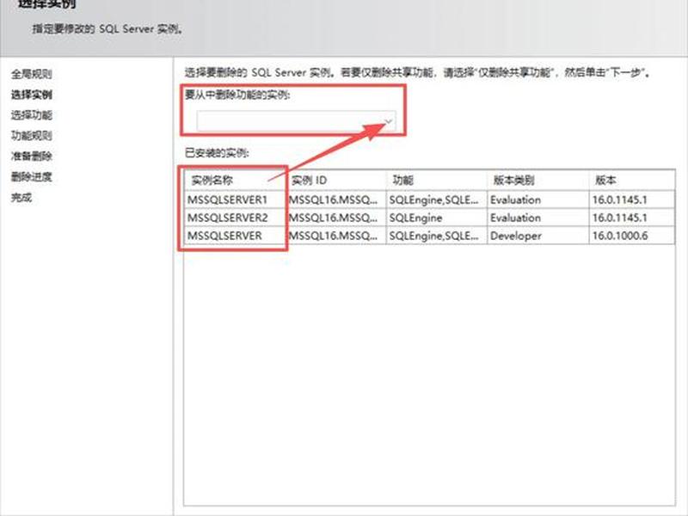Click version cell of MSSQLSERVER2 row
688x516 pixels.
pyautogui.click(x=632, y=218)
